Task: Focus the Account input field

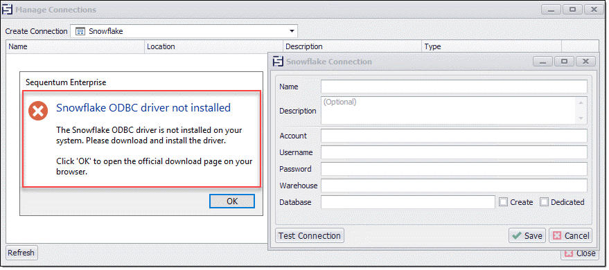Action: point(454,136)
